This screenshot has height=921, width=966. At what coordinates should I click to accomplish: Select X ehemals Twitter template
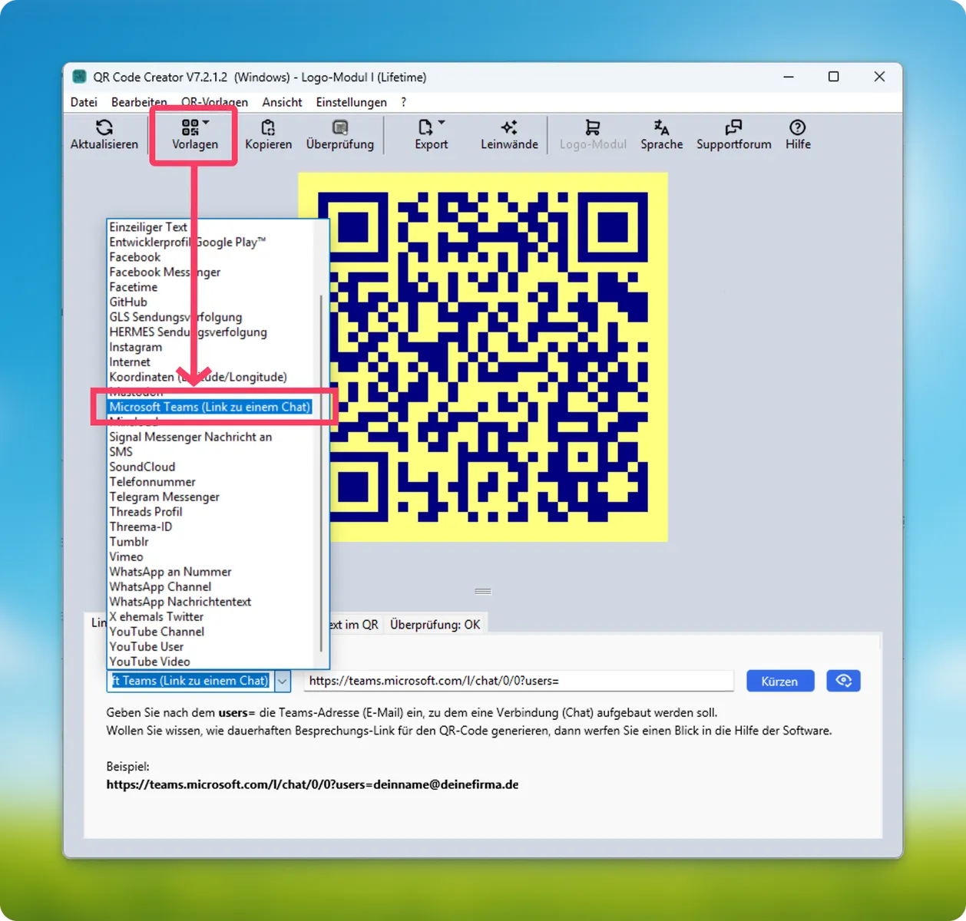(156, 616)
